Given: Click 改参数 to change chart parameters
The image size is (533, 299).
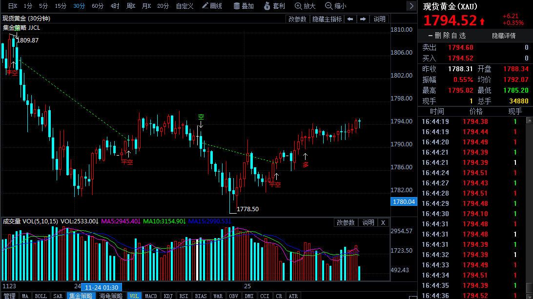Looking at the screenshot, I should 297,19.
